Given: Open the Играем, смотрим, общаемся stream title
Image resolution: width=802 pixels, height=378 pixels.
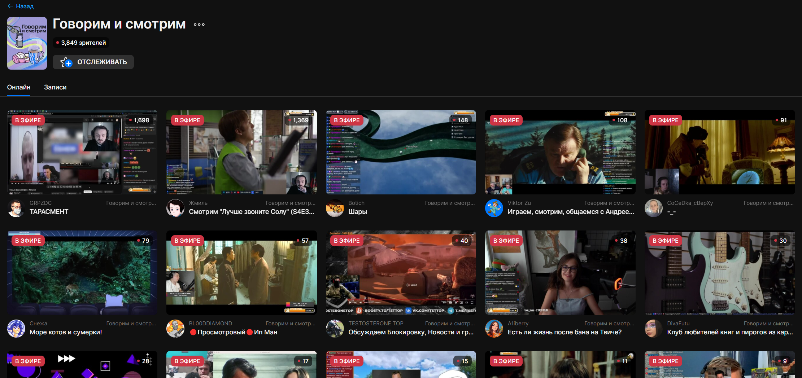Looking at the screenshot, I should pos(571,212).
